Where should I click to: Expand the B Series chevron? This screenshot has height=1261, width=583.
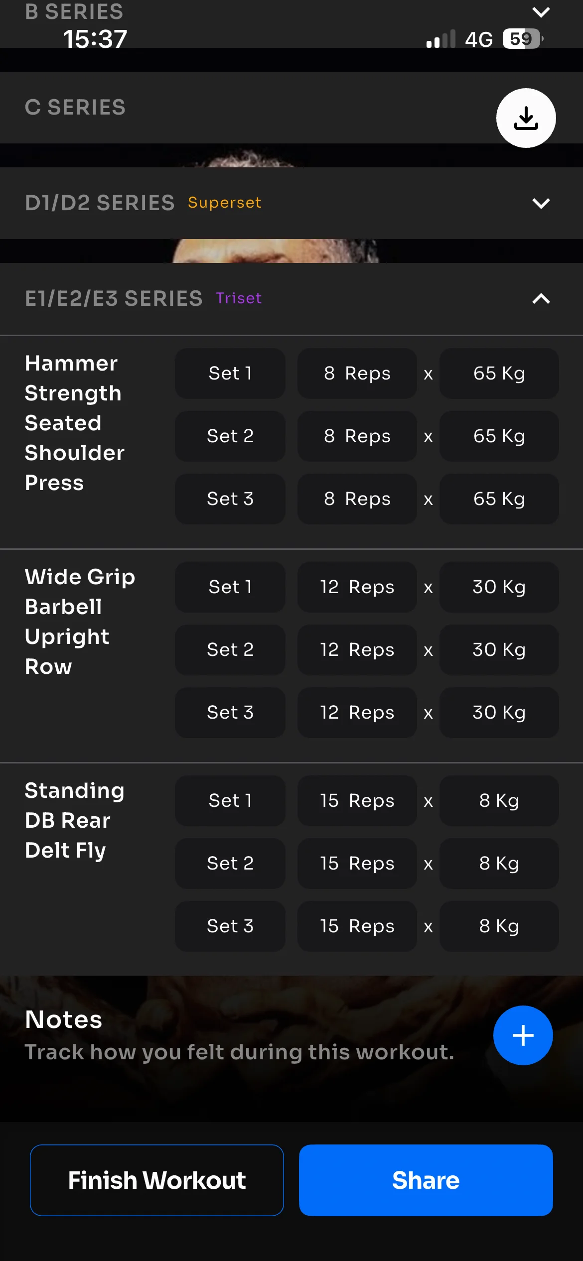(x=541, y=12)
